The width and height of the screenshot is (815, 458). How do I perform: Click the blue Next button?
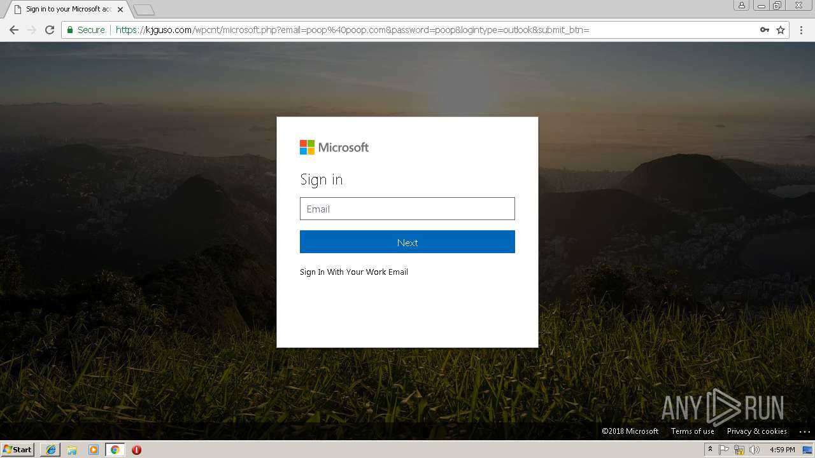[407, 242]
